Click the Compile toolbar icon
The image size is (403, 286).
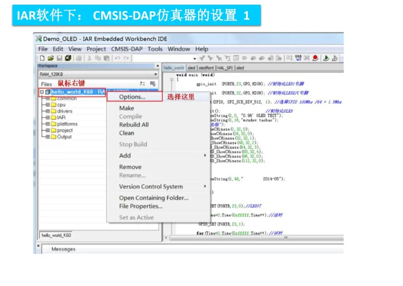(x=289, y=58)
